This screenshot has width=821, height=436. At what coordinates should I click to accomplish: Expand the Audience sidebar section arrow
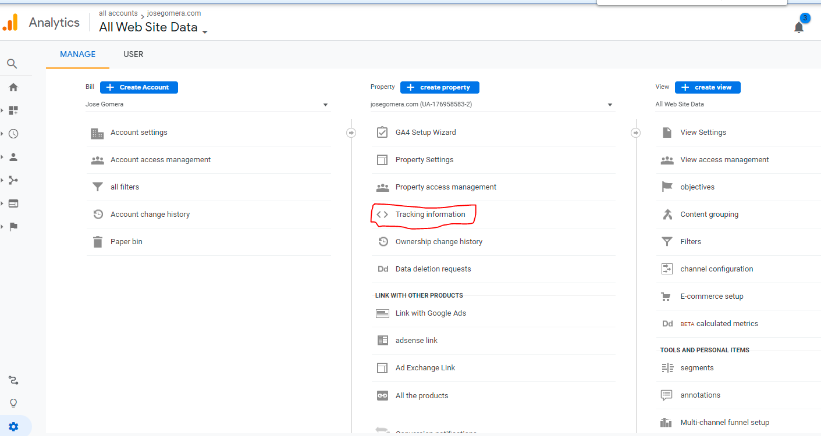point(2,157)
